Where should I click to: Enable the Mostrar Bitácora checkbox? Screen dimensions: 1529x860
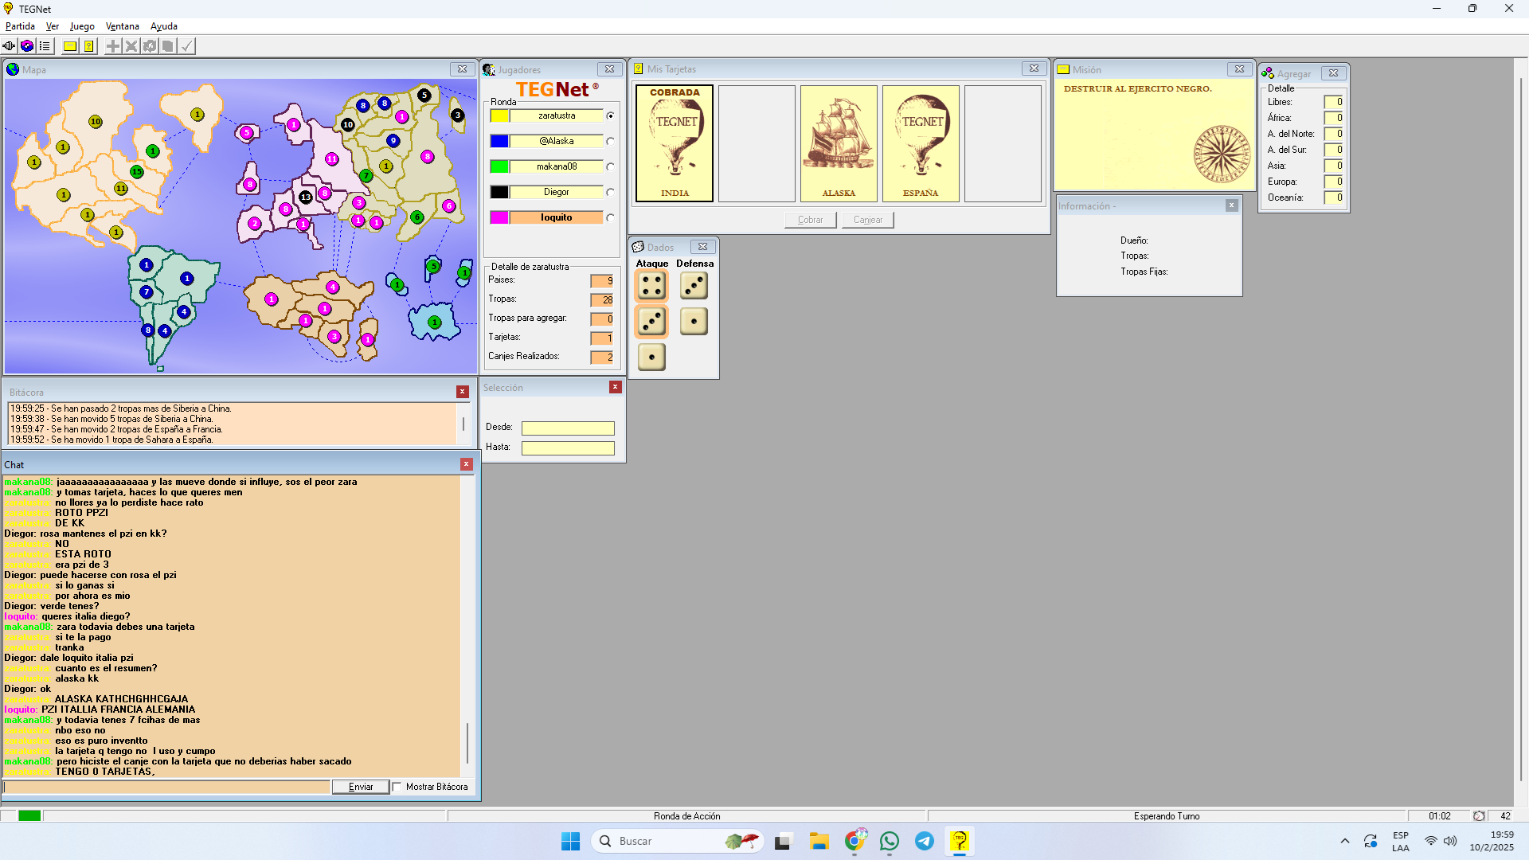coord(397,787)
